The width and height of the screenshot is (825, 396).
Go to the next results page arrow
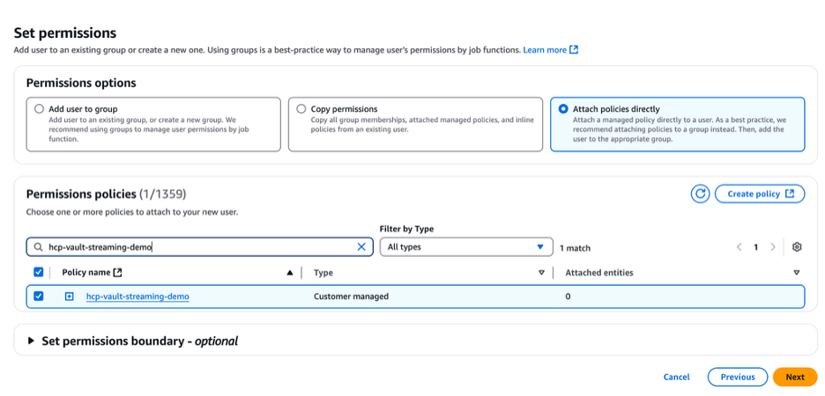[773, 247]
